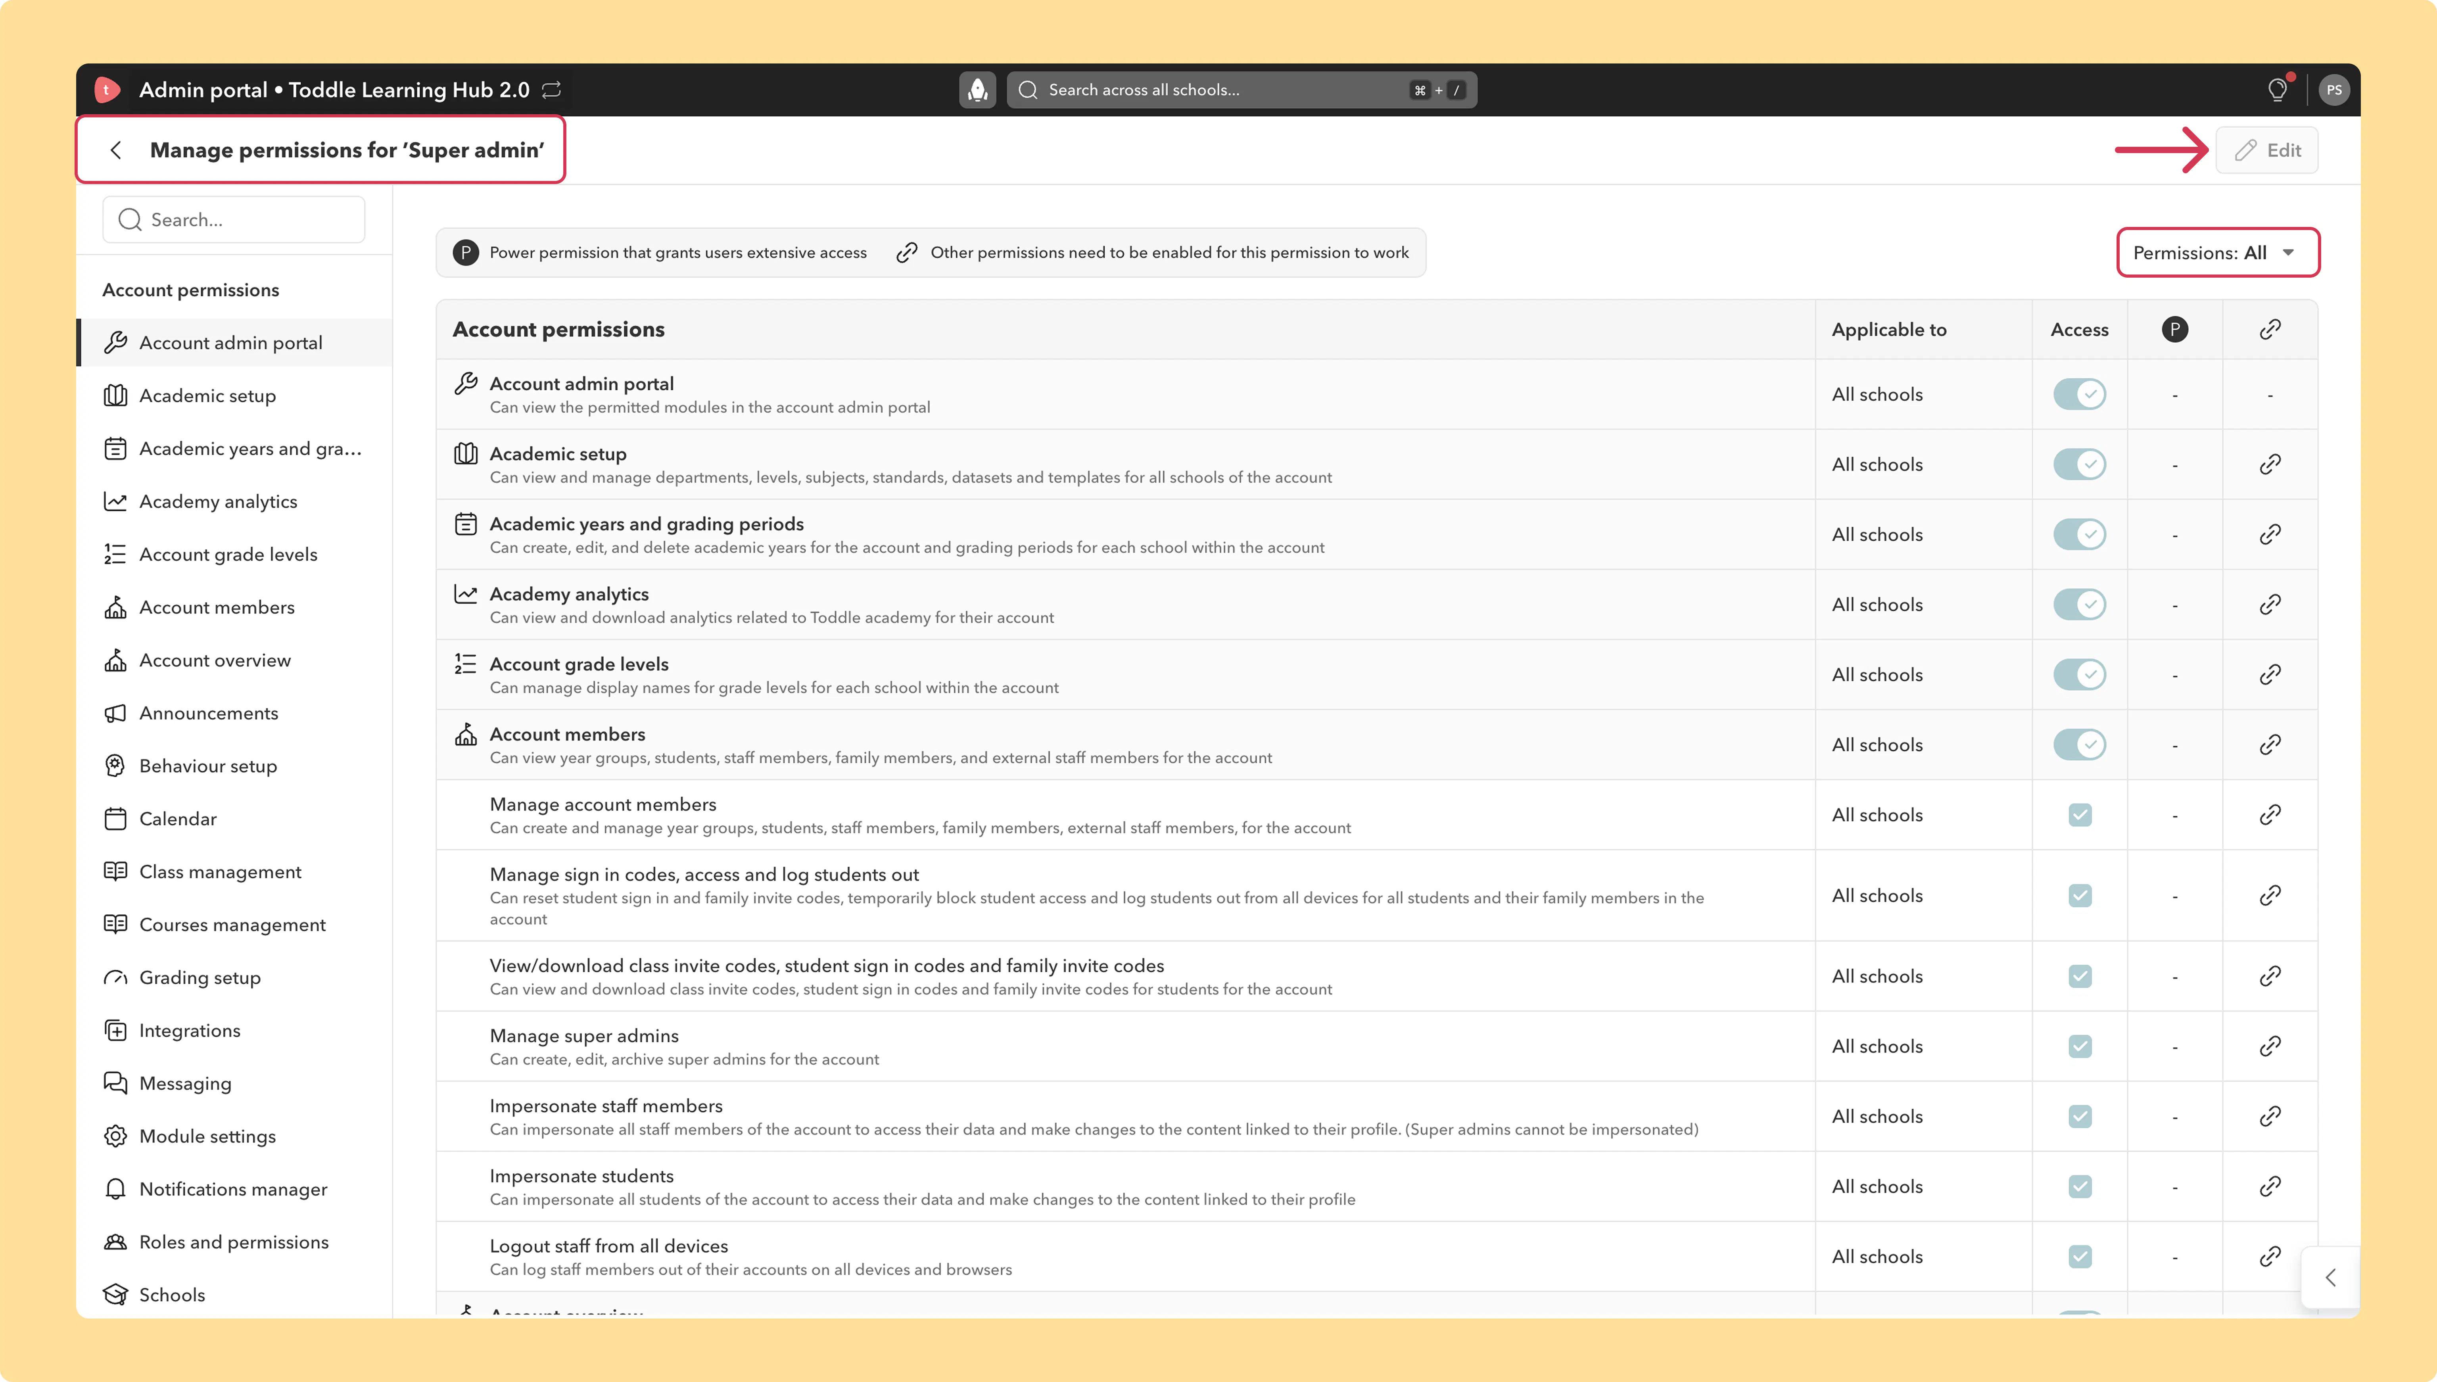Image resolution: width=2437 pixels, height=1382 pixels.
Task: Click the Toddle logo in the header
Action: coord(107,89)
